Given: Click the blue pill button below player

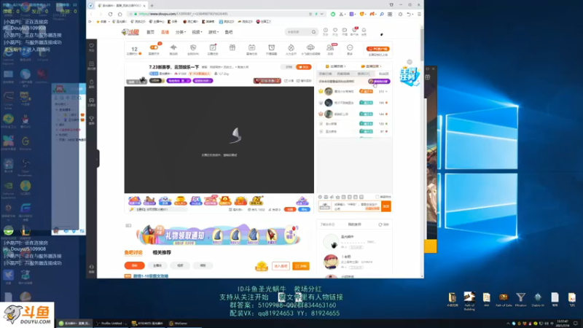Looking at the screenshot, I should tap(304, 210).
